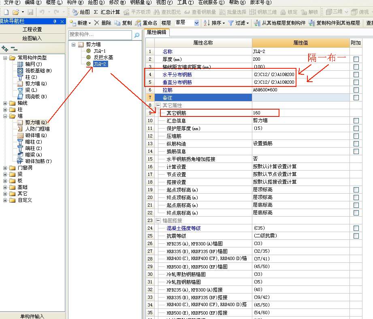Collapse the 墙 folder
Viewport: 373px width, 319px height.
pyautogui.click(x=5, y=116)
